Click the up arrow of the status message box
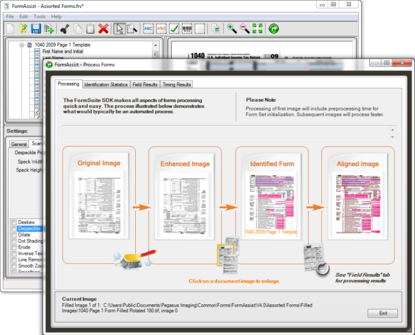The width and height of the screenshot is (415, 335). (393, 129)
